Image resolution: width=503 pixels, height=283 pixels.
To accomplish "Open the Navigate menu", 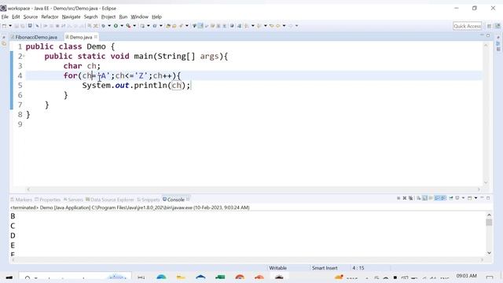I will (72, 17).
